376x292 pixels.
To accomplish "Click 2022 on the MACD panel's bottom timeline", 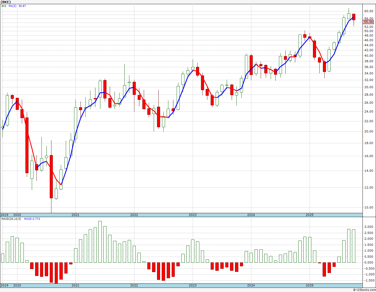I will (x=134, y=285).
